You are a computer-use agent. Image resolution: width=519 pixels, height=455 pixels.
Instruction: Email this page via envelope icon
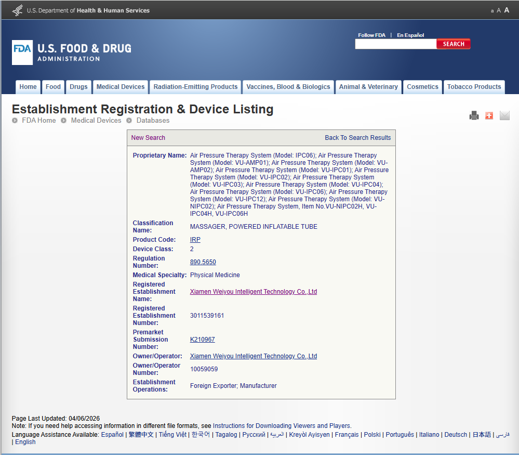(x=504, y=115)
